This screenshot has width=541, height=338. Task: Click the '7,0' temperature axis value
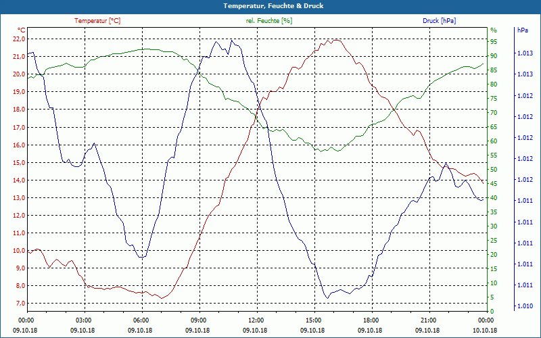click(x=20, y=304)
